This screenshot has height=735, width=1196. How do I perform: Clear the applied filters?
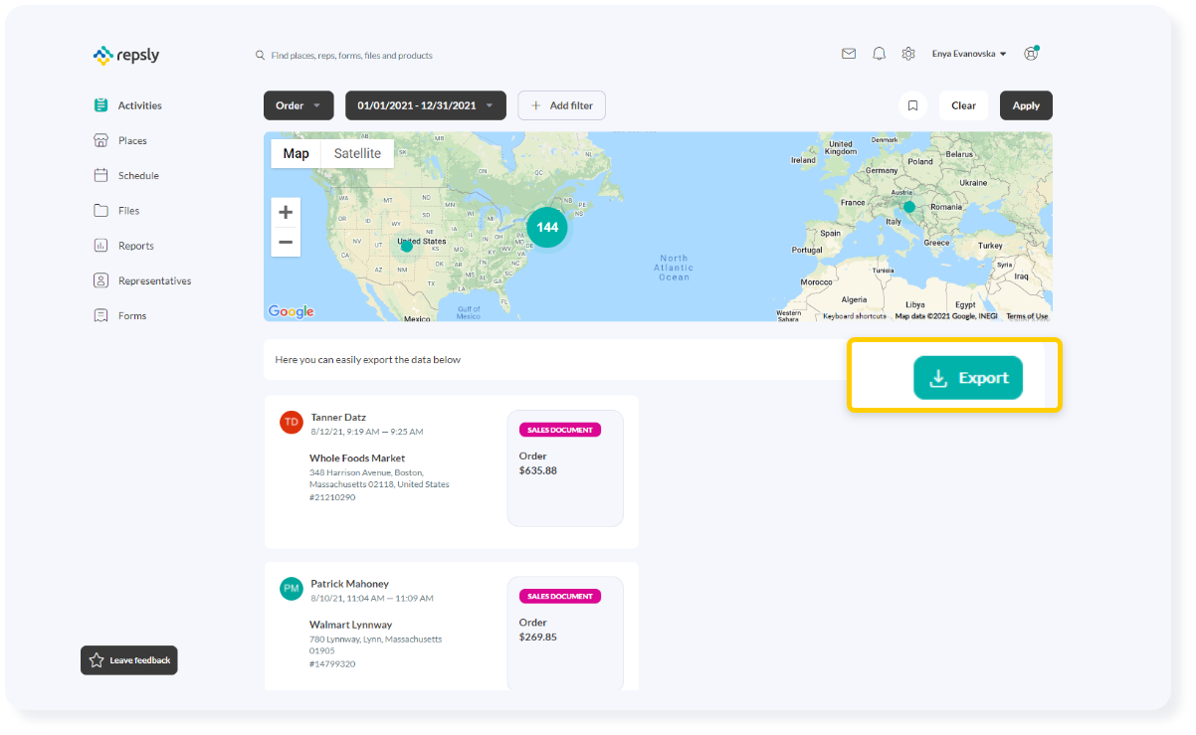tap(963, 105)
